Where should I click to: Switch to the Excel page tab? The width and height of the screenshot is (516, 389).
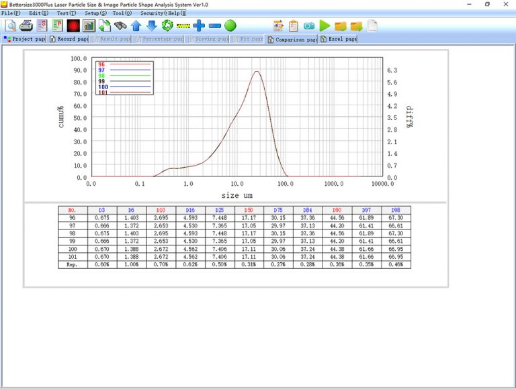pos(339,39)
